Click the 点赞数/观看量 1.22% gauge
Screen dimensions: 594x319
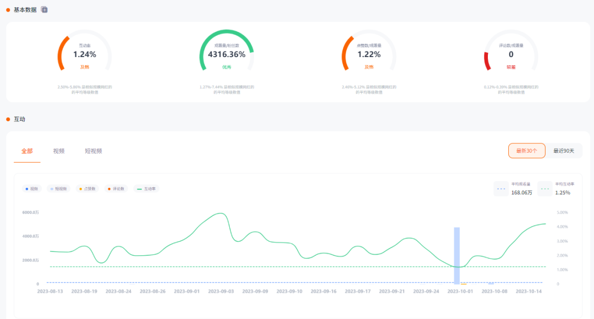tap(369, 52)
